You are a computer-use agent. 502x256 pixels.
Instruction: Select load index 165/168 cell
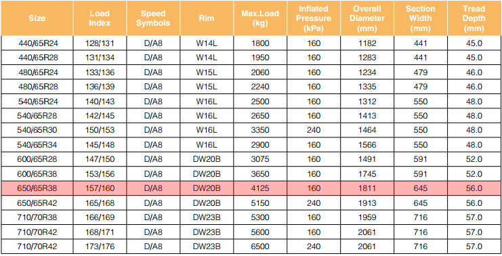pyautogui.click(x=100, y=203)
